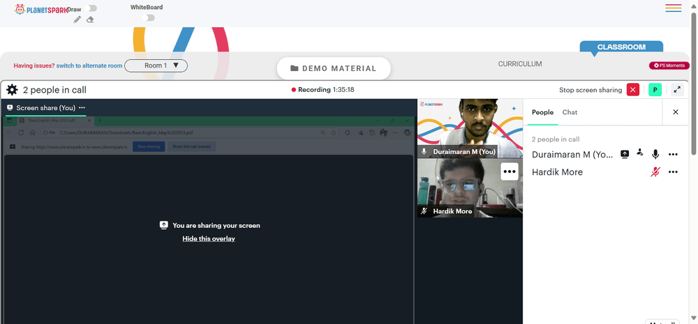Select the Screen share (You) tab
This screenshot has height=324, width=698.
pos(46,107)
